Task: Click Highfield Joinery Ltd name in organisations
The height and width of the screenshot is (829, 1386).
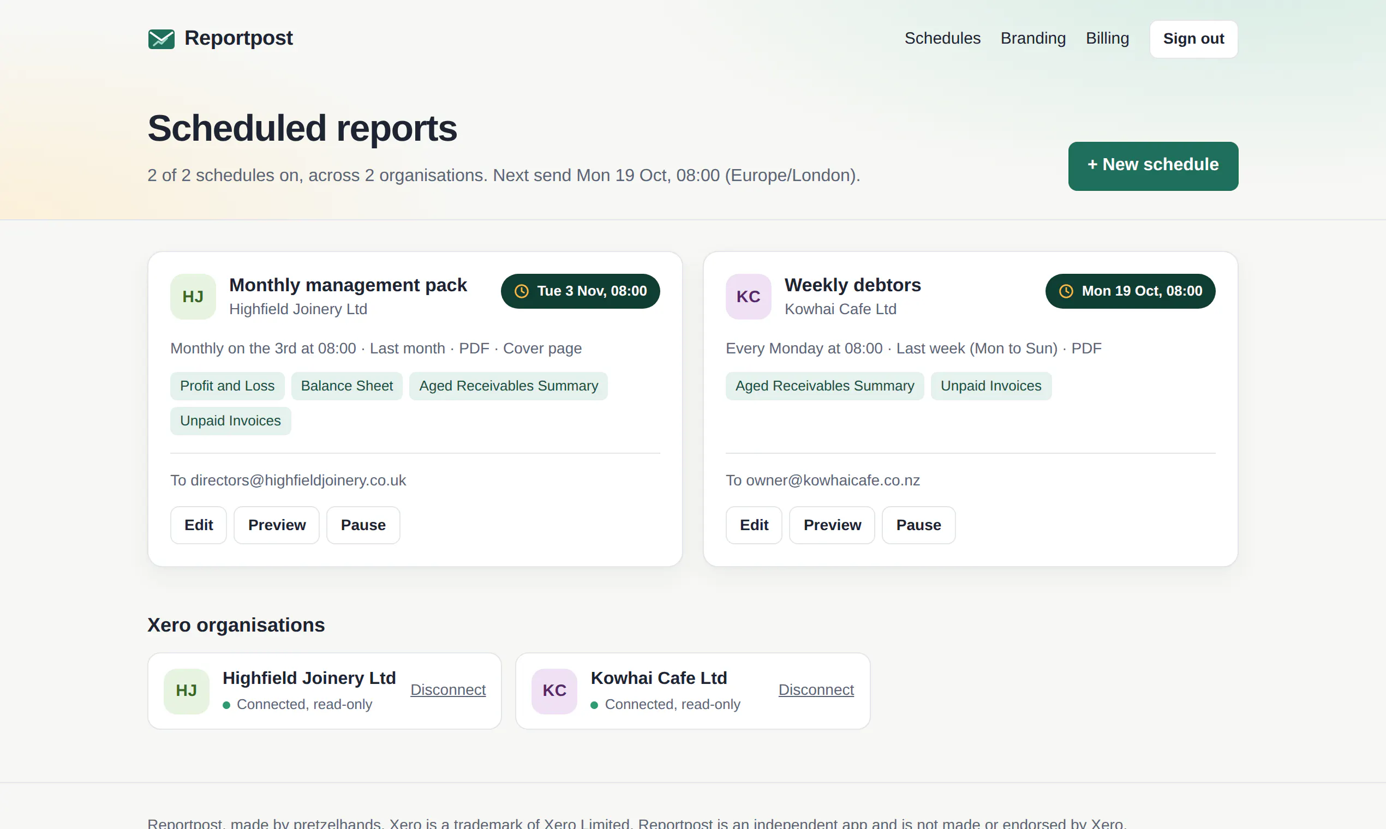Action: 309,678
